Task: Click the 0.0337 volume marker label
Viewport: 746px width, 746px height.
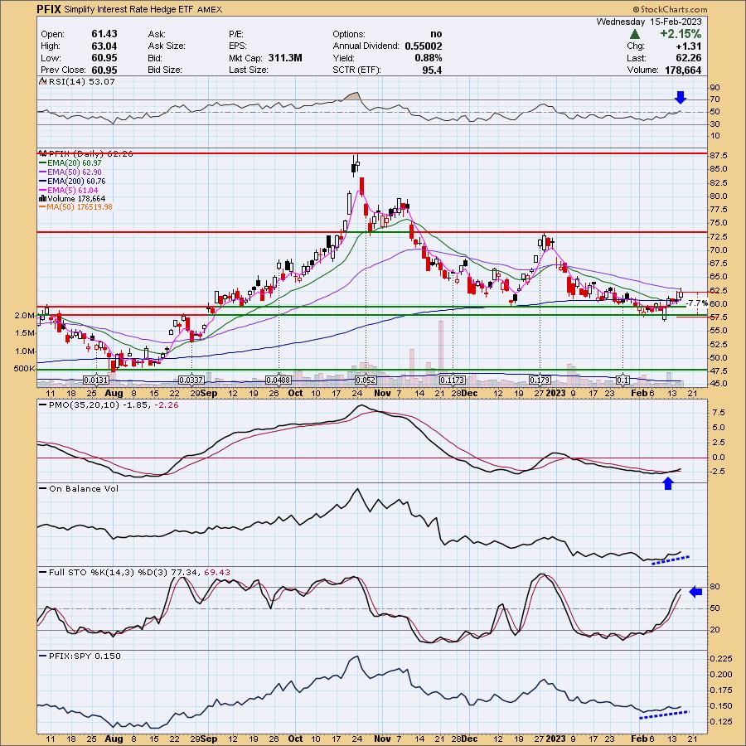Action: pyautogui.click(x=191, y=380)
